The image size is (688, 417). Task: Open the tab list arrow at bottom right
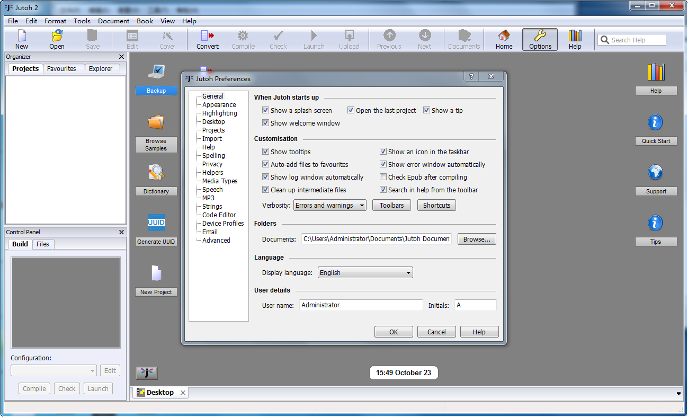click(x=679, y=394)
